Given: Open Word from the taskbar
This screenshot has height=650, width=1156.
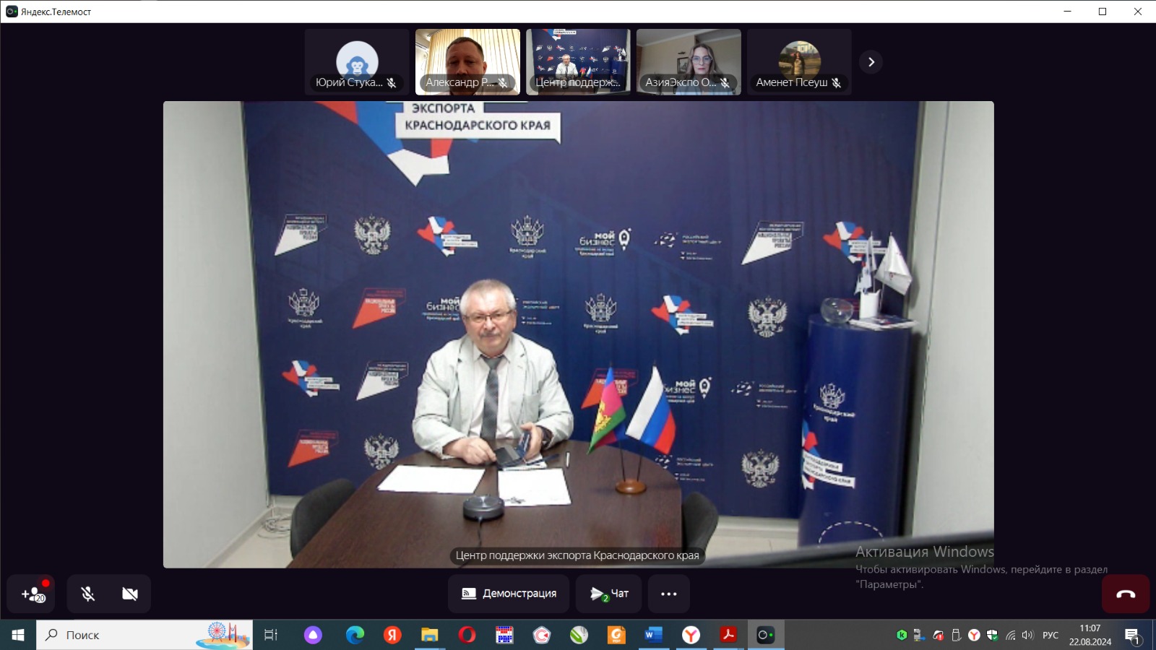Looking at the screenshot, I should pos(653,635).
